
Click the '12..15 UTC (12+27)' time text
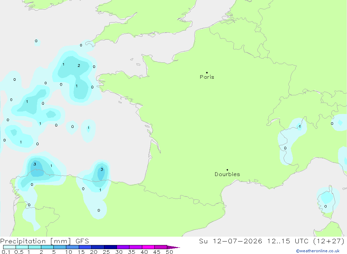point(306,241)
